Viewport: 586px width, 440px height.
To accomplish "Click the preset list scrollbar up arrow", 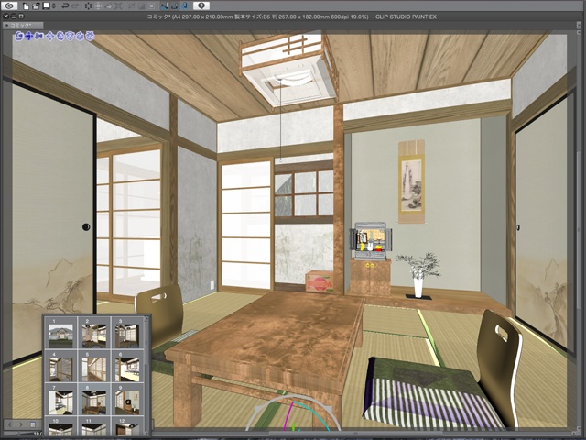I will pyautogui.click(x=146, y=319).
